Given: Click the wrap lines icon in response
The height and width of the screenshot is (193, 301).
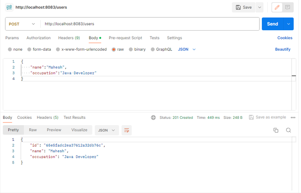Looking at the screenshot, I should tap(126, 130).
